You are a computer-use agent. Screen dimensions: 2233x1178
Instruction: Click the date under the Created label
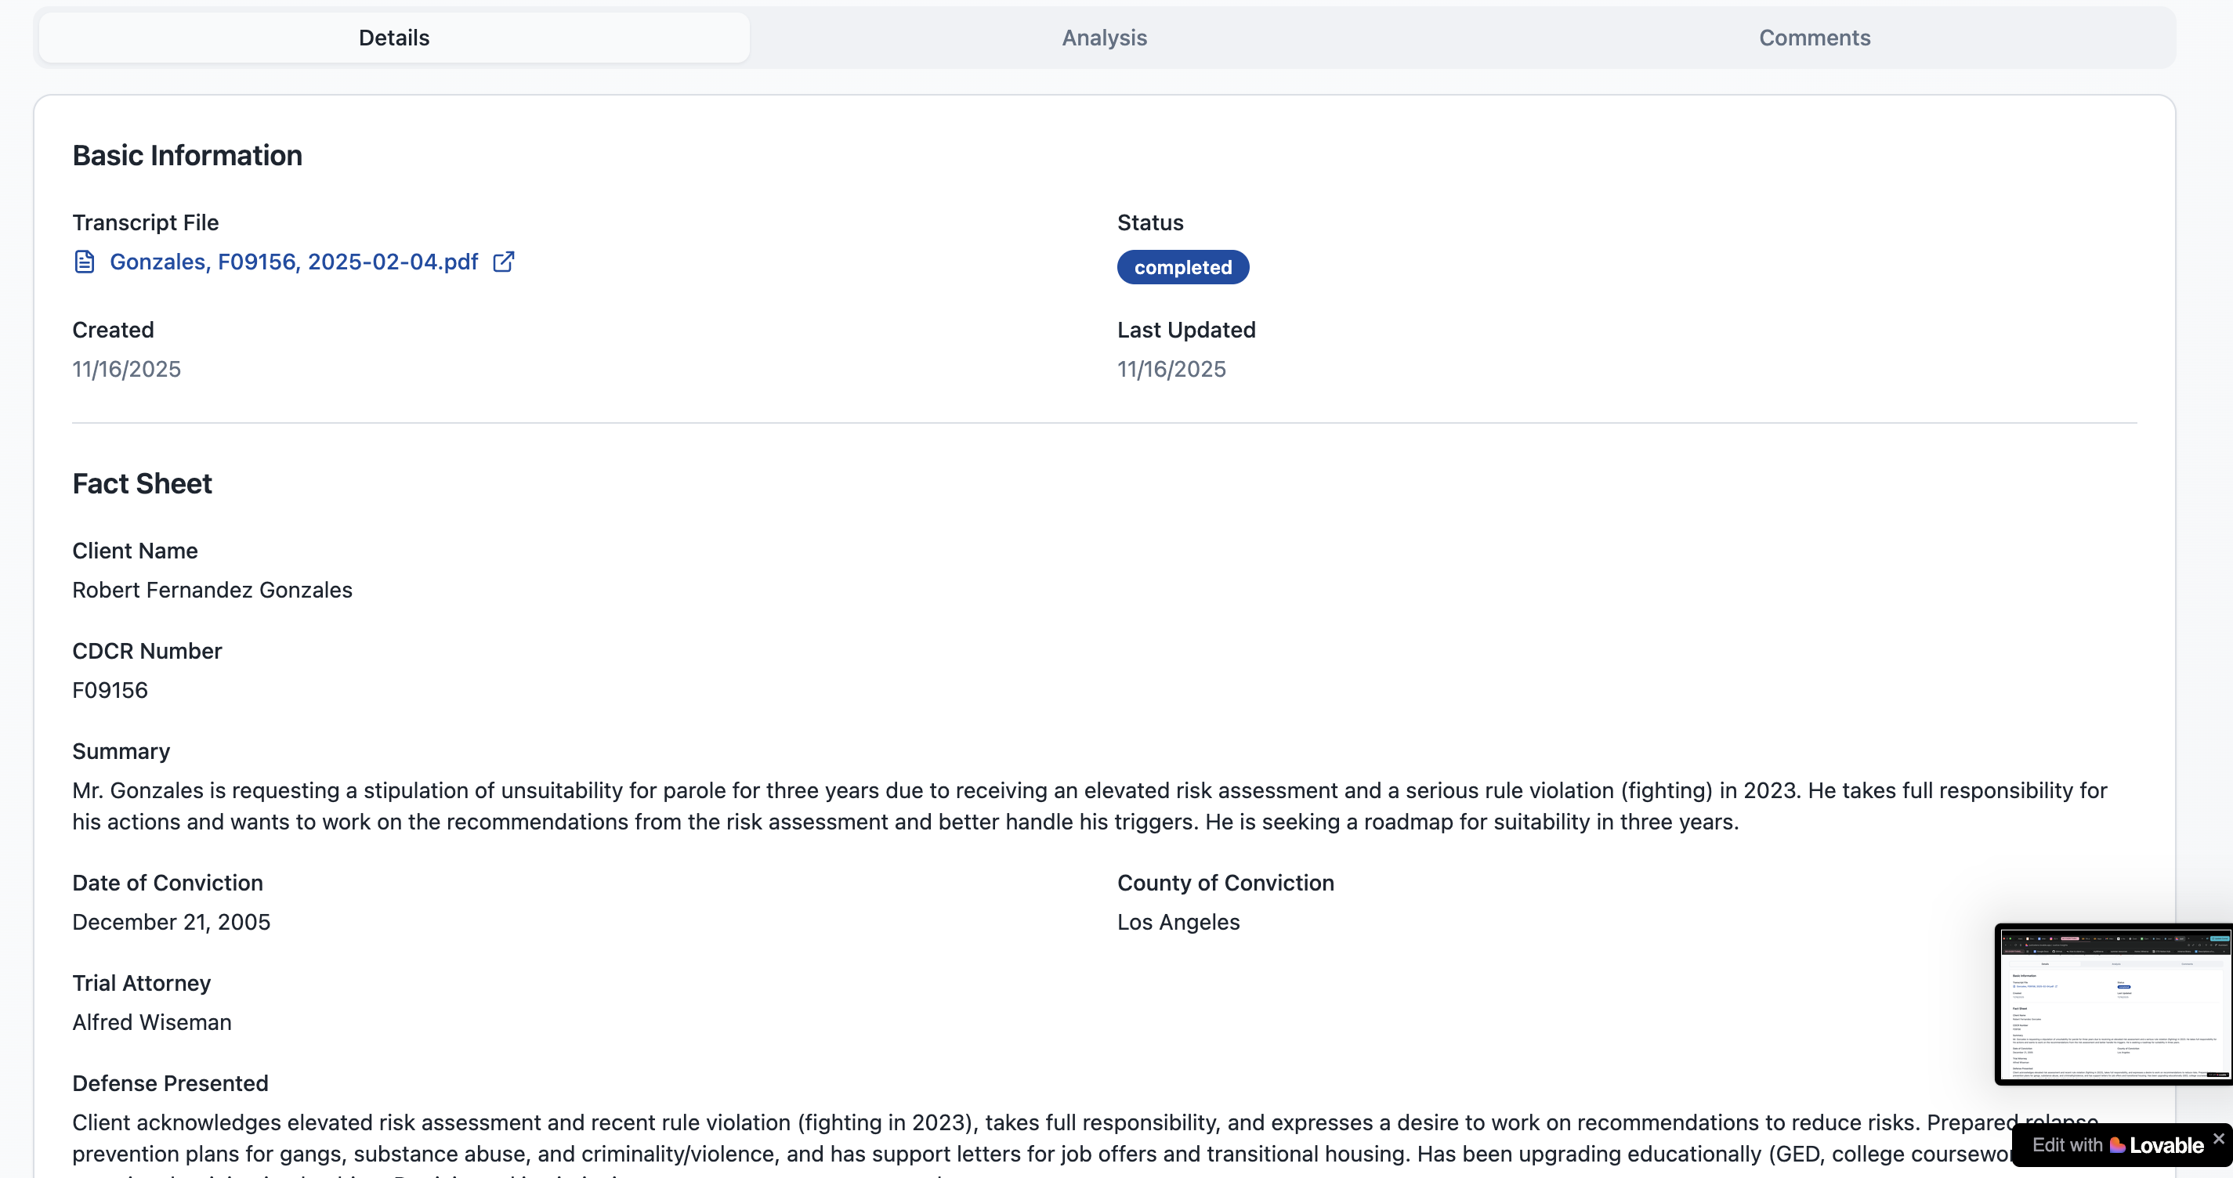point(127,369)
